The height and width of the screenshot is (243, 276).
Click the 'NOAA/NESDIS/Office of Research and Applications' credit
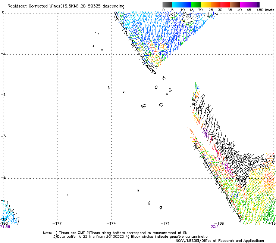point(220,241)
